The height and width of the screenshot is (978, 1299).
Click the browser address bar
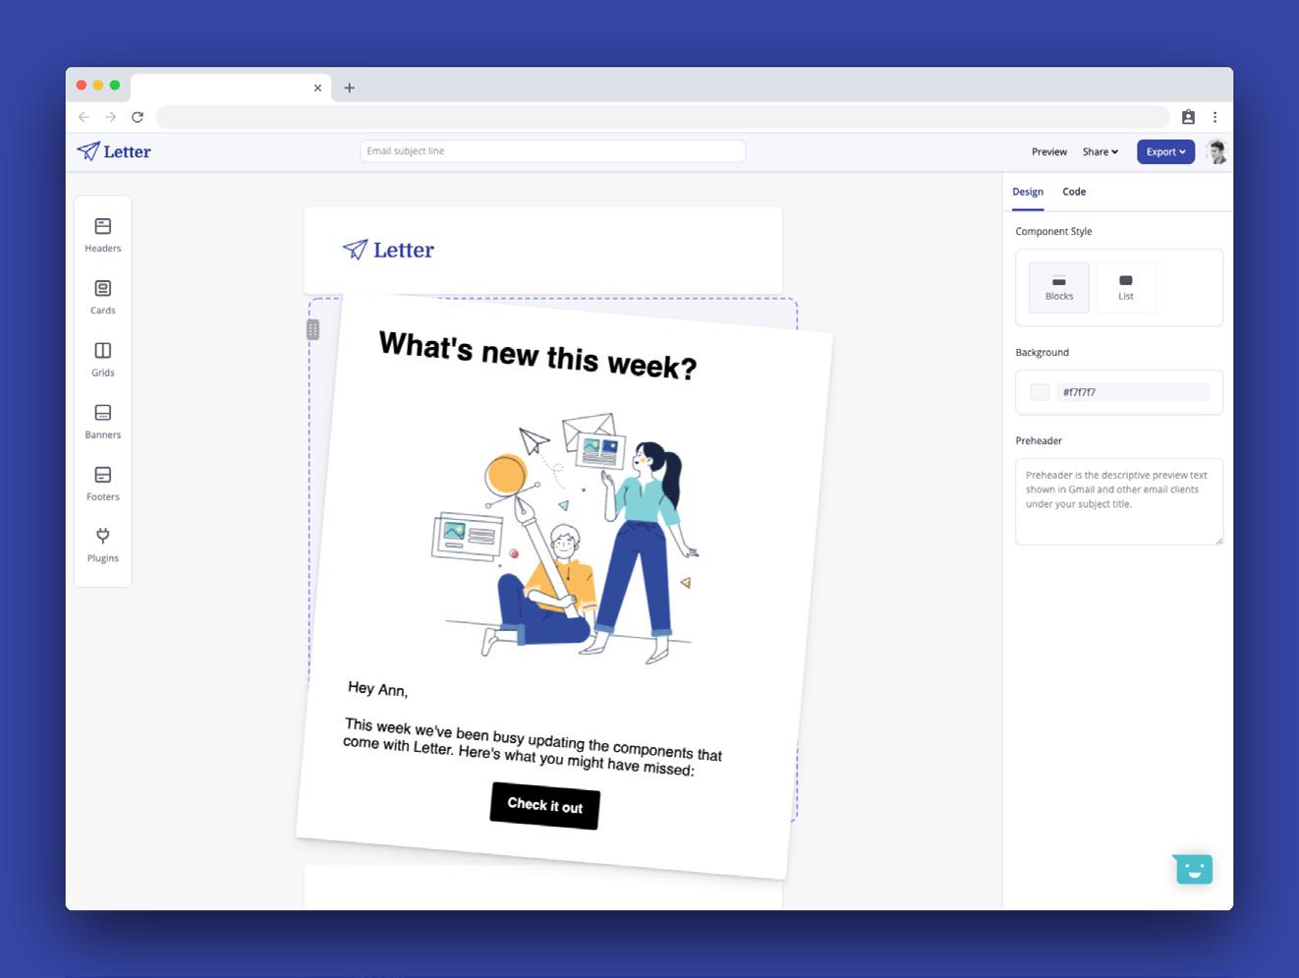click(x=662, y=117)
